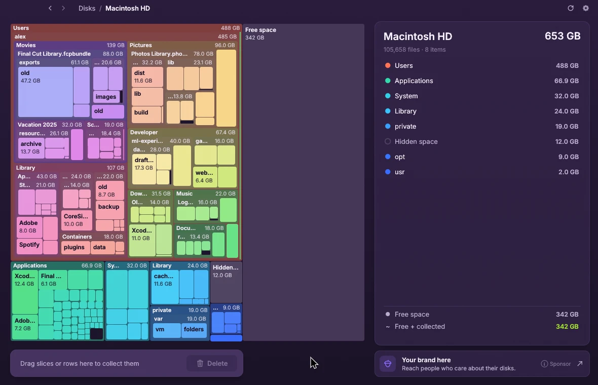Click the Movies folder header
Screen dimensions: 598x385
tap(70, 45)
